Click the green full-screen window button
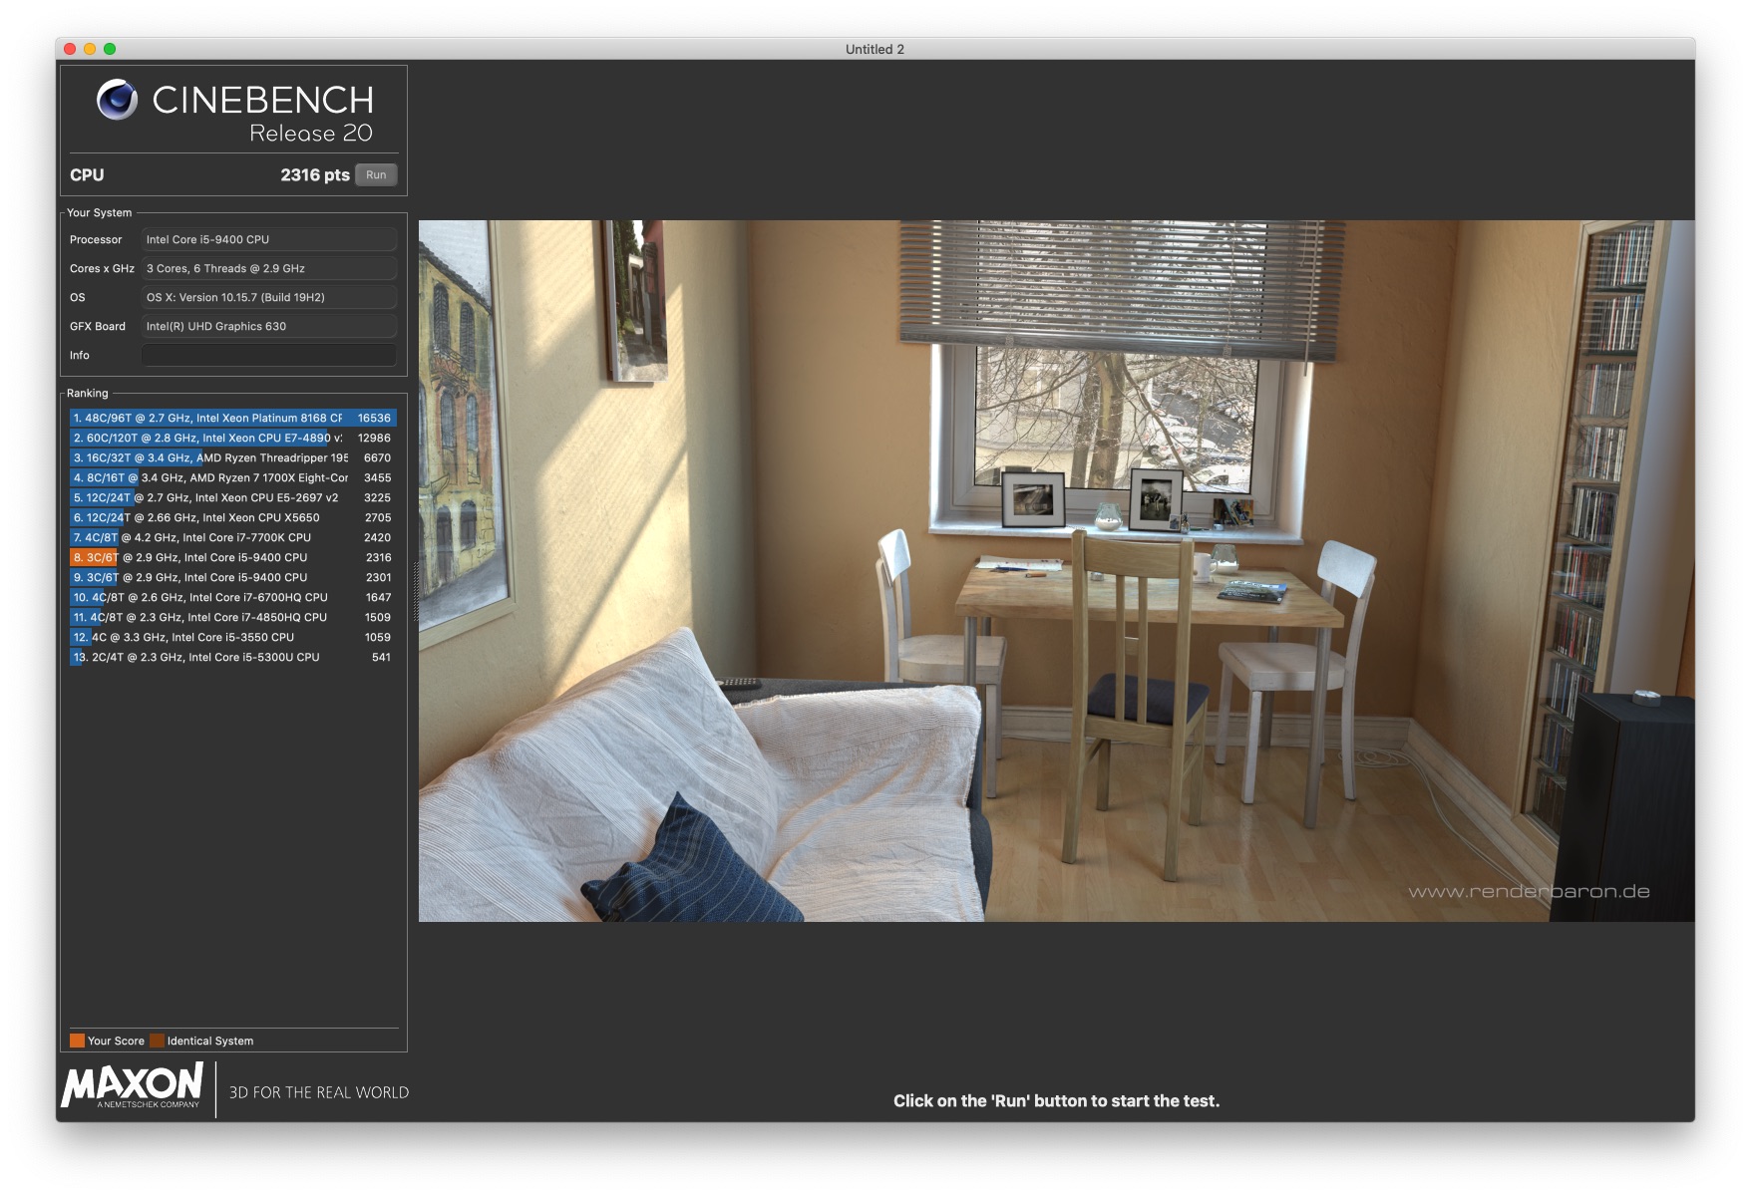1751x1196 pixels. (x=110, y=49)
